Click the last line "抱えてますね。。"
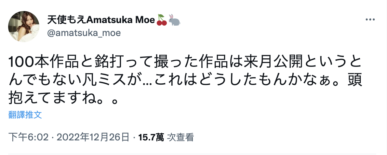This screenshot has width=387, height=155. coord(62,98)
